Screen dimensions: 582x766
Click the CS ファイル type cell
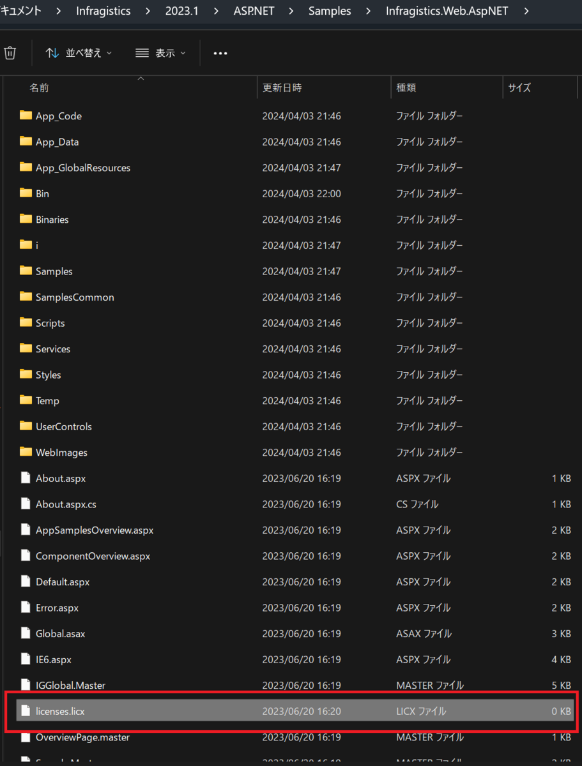tap(417, 504)
